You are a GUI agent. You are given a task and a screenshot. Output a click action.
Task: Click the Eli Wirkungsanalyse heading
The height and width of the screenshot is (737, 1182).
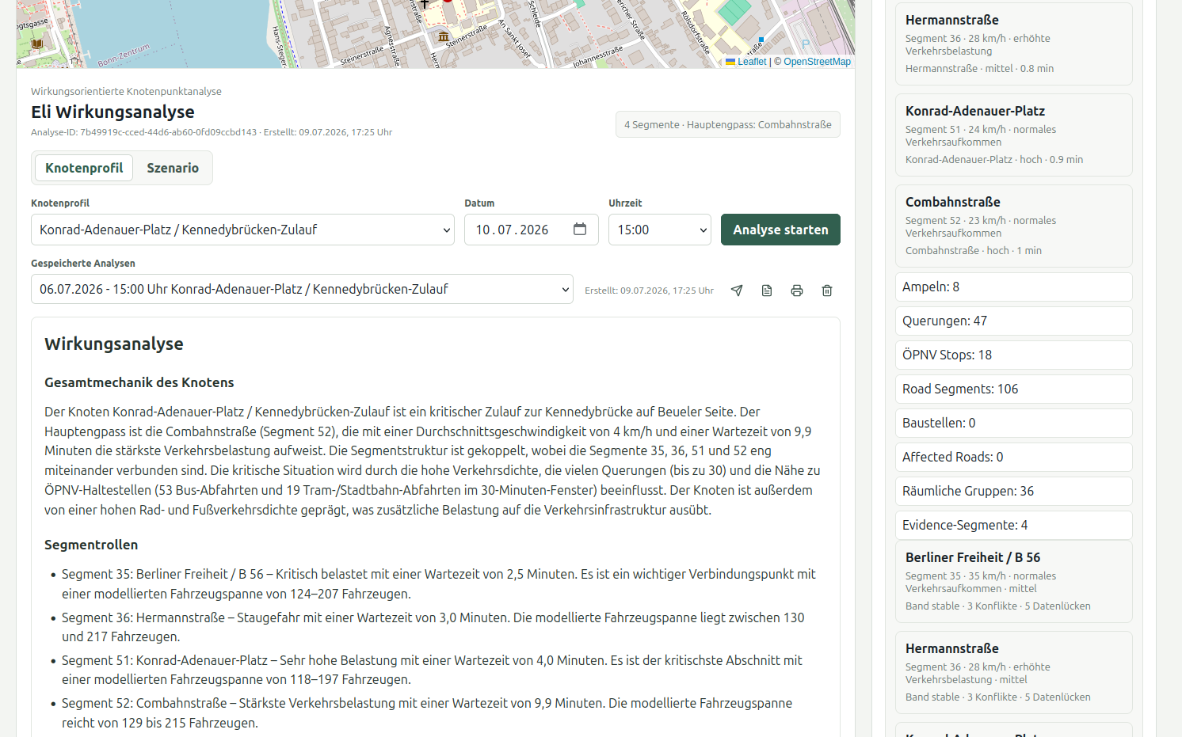click(112, 112)
